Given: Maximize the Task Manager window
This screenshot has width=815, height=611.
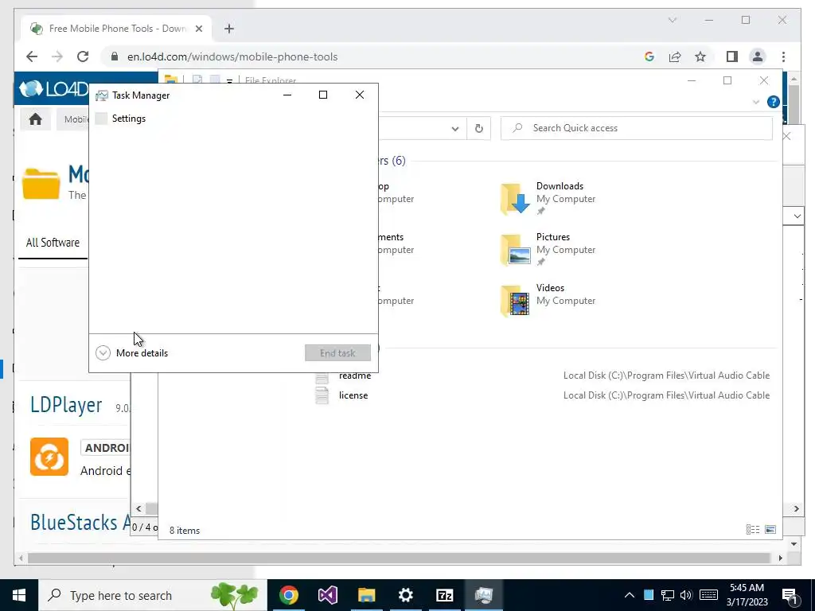Looking at the screenshot, I should 323,95.
